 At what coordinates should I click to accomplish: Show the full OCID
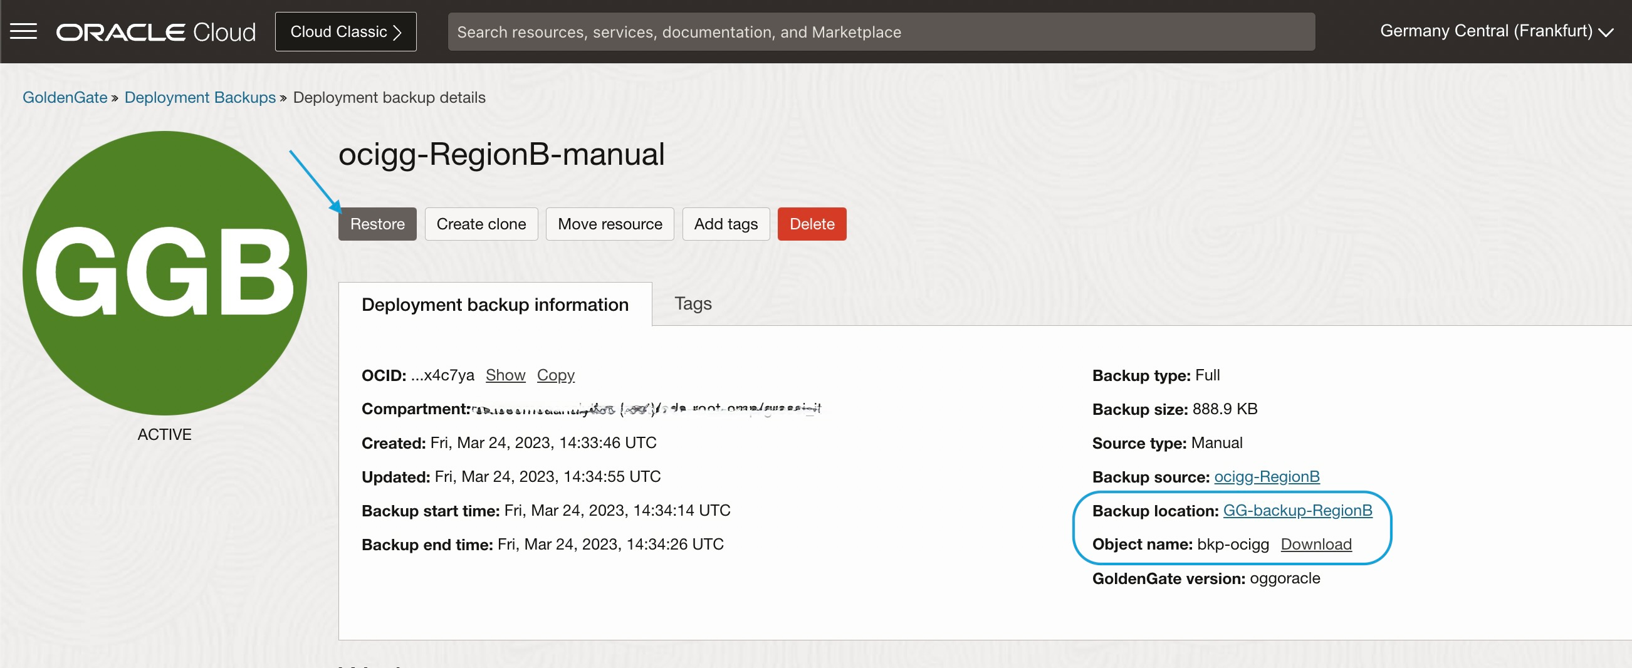[x=505, y=375]
